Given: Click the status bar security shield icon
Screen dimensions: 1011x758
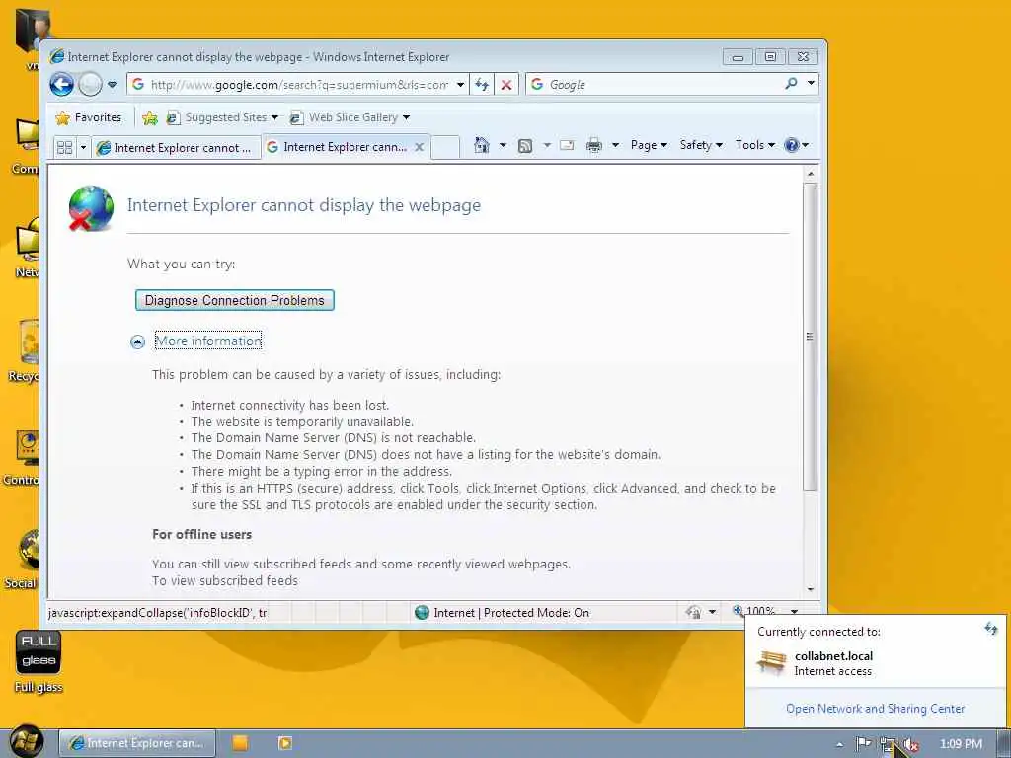Looking at the screenshot, I should point(693,612).
